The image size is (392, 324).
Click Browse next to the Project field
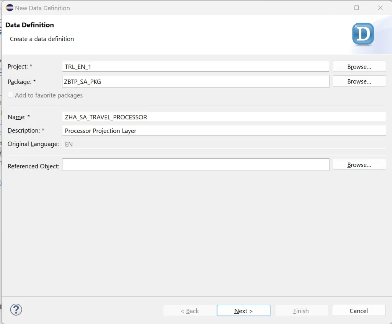point(359,66)
